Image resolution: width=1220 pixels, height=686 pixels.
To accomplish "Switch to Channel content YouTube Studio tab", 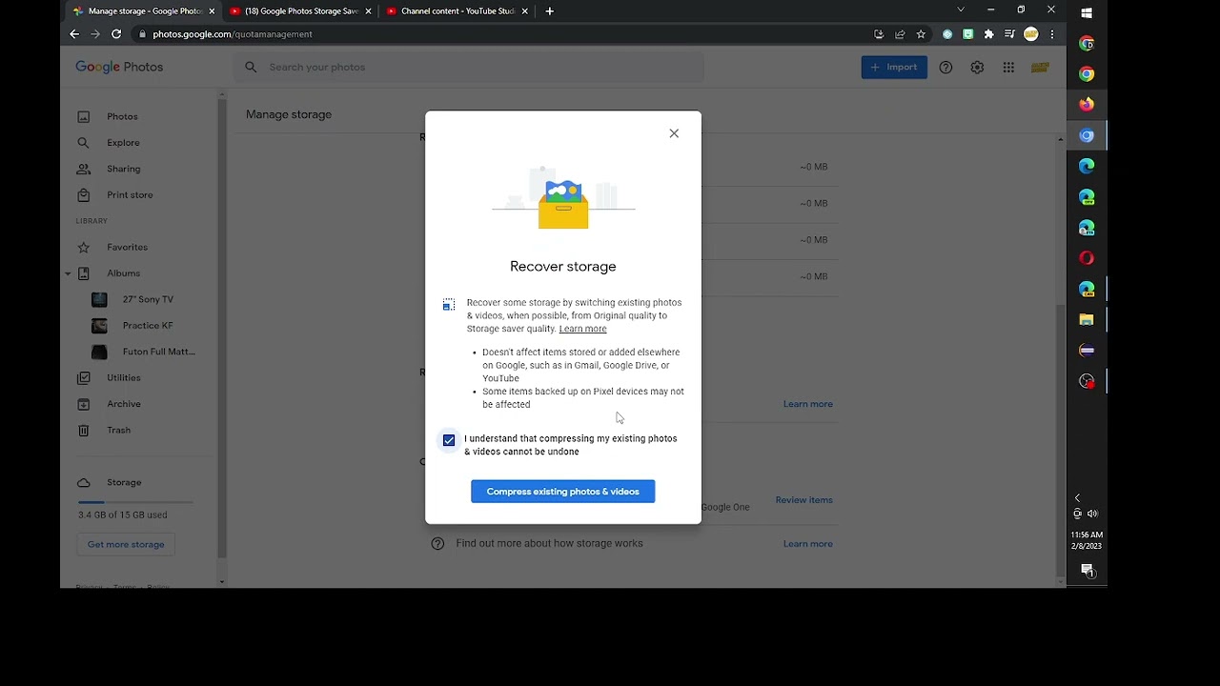I will tap(457, 11).
